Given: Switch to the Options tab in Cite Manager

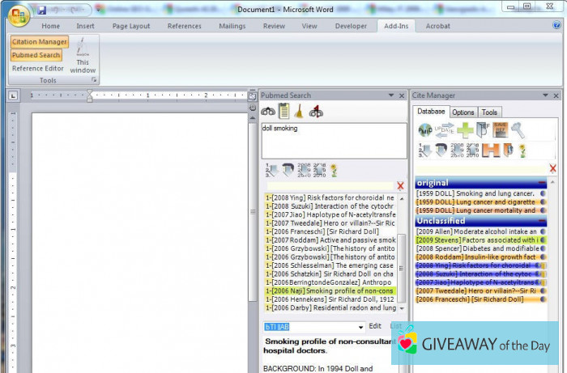Looking at the screenshot, I should pyautogui.click(x=463, y=112).
